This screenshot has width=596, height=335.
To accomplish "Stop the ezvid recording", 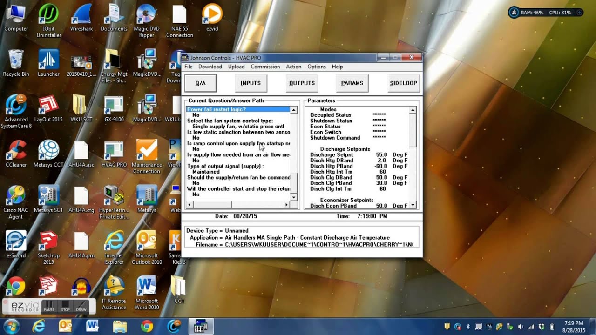I will (x=65, y=306).
